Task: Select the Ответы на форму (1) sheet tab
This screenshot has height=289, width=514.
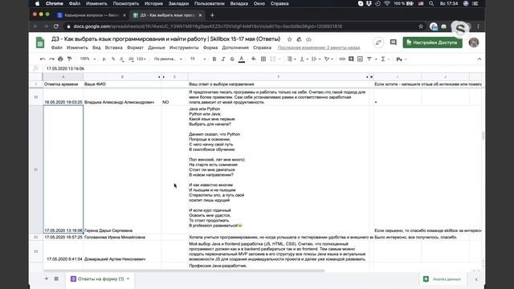Action: click(100, 279)
